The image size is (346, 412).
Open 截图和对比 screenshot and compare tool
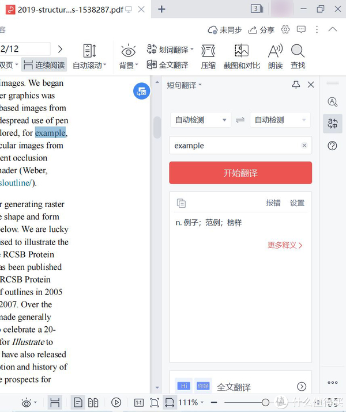(x=242, y=57)
